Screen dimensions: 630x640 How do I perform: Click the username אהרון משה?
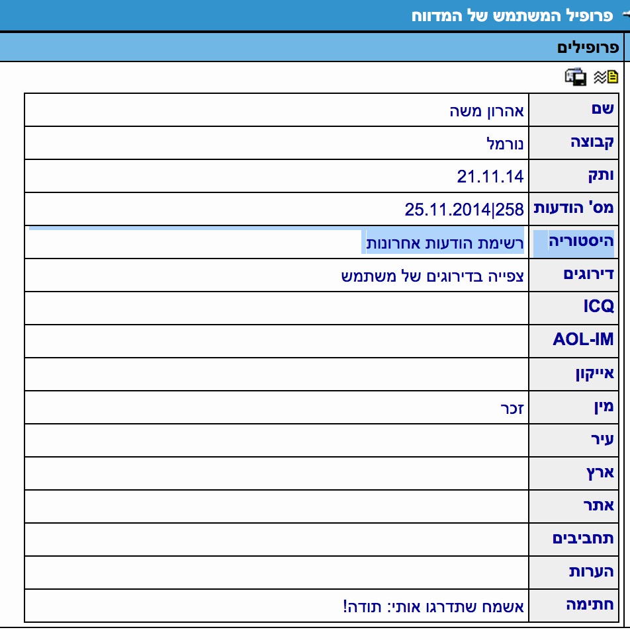486,110
